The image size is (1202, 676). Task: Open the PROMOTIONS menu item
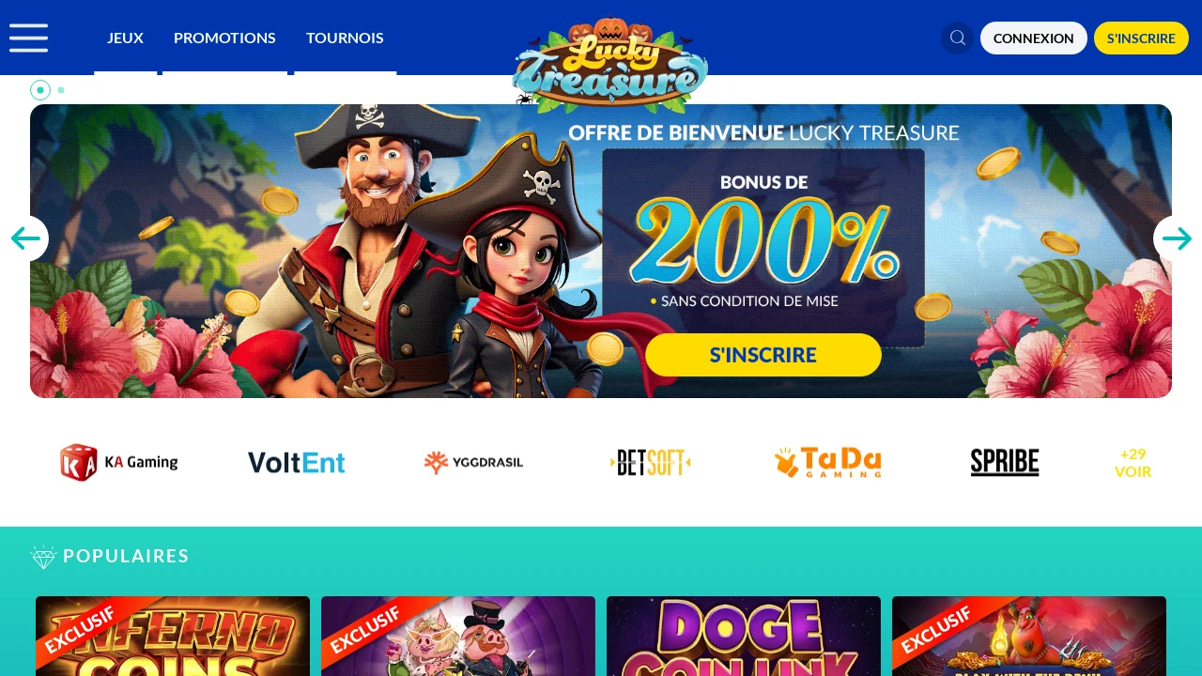click(x=224, y=38)
